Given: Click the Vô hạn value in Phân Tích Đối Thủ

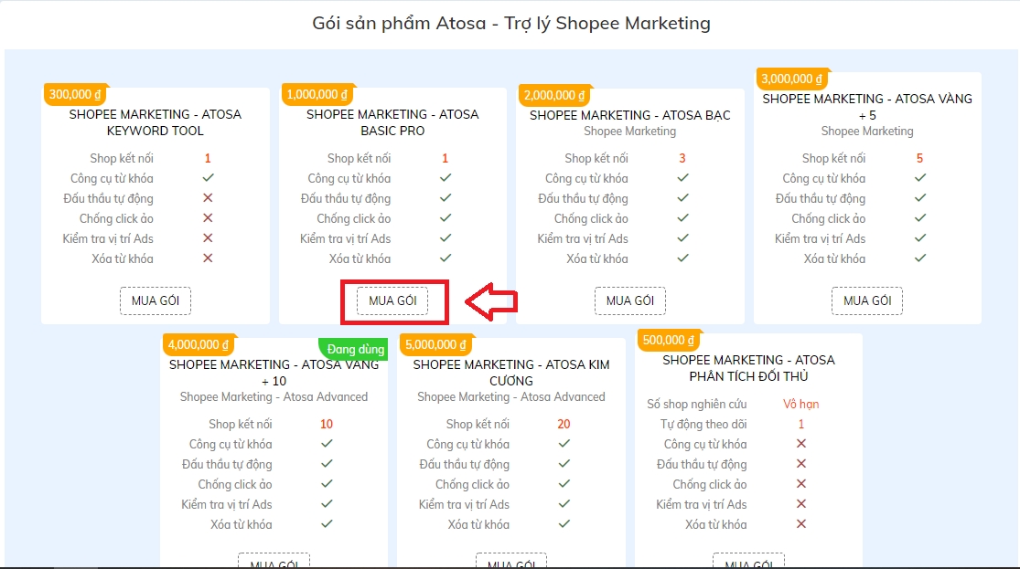Looking at the screenshot, I should click(x=801, y=404).
